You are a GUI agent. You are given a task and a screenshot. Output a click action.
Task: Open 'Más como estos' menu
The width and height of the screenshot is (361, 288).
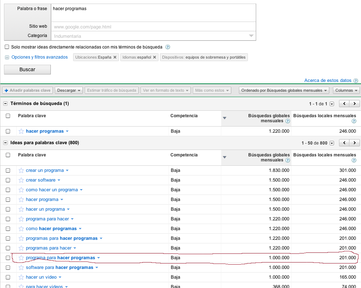pyautogui.click(x=212, y=90)
